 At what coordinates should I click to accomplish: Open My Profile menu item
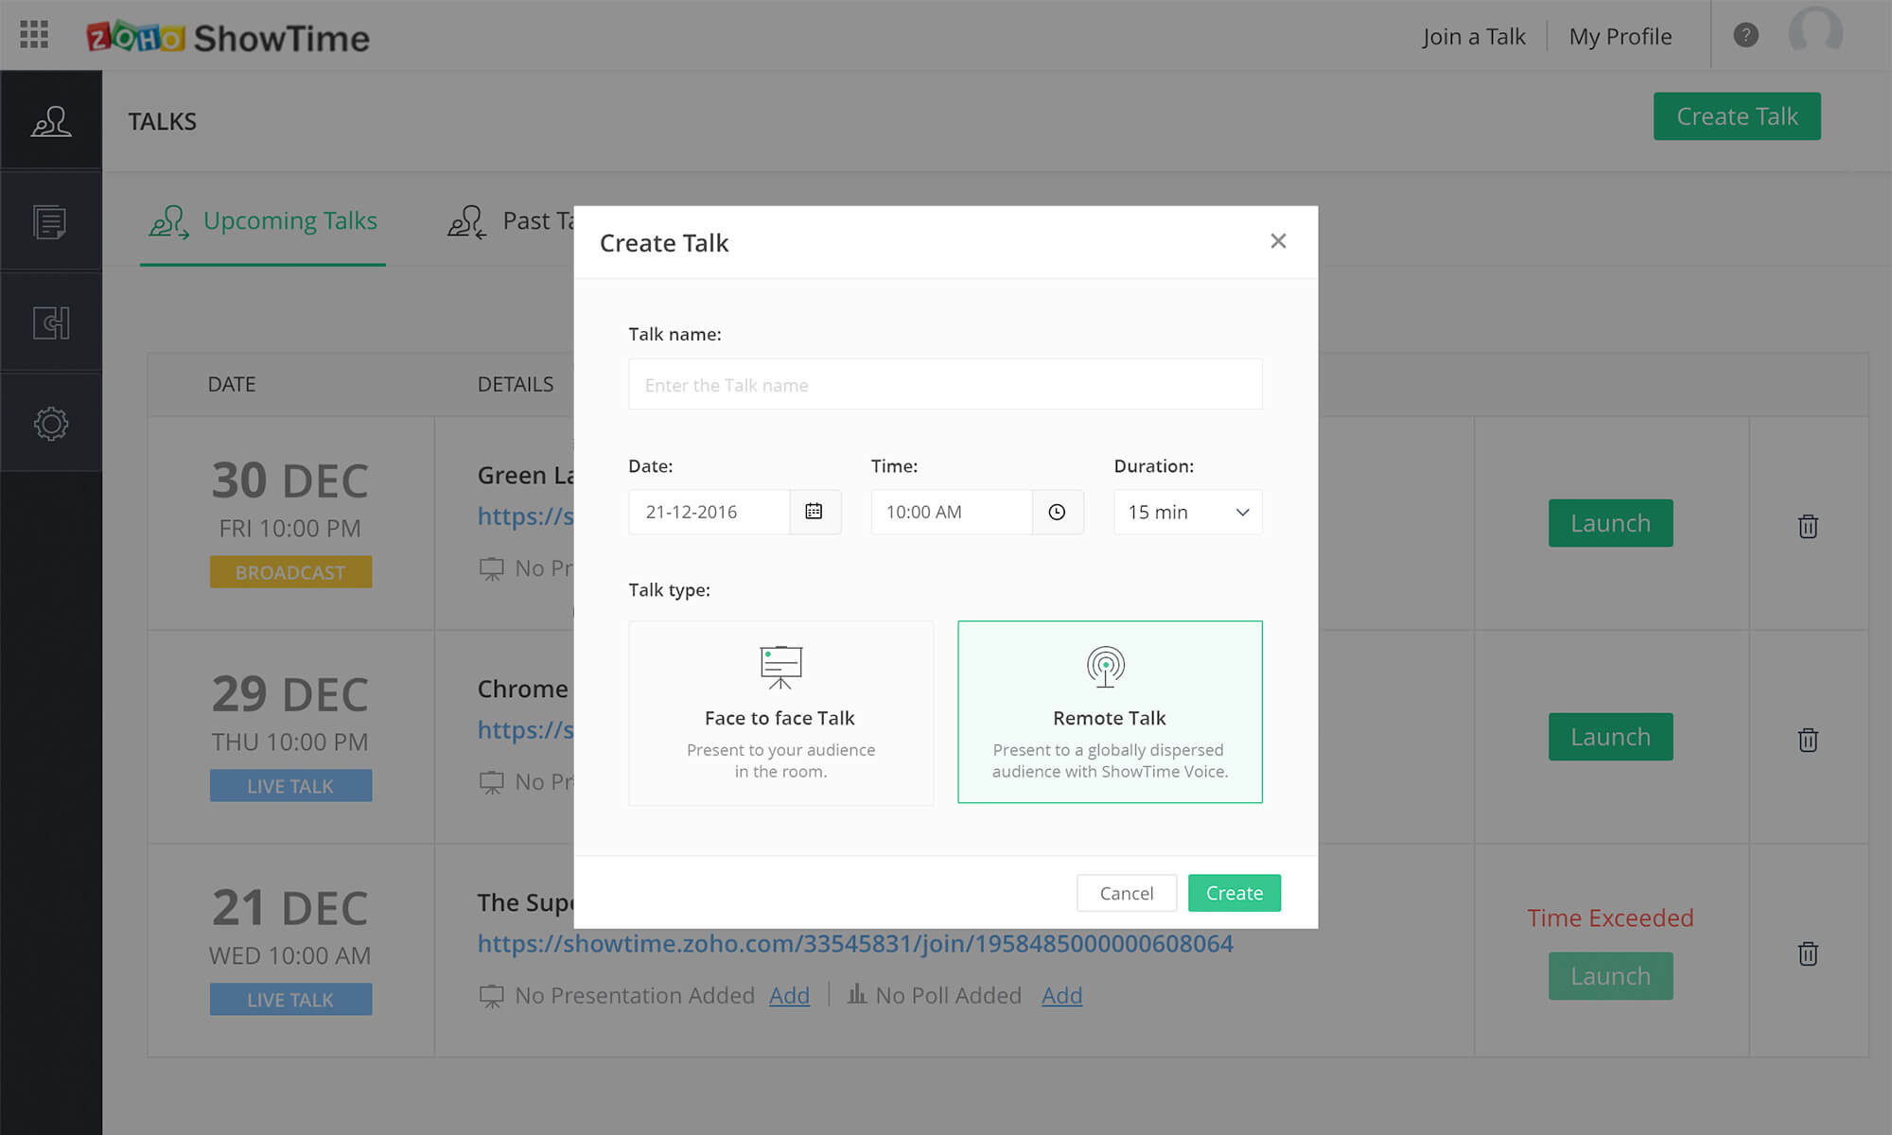tap(1620, 37)
